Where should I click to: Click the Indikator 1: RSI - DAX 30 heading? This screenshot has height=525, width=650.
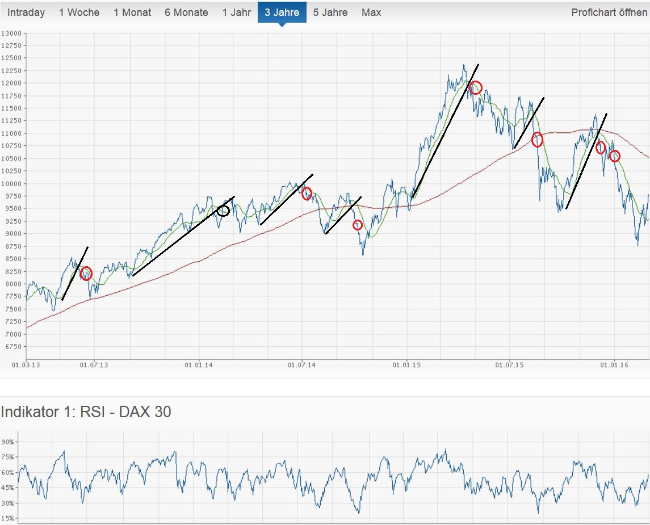[x=86, y=412]
